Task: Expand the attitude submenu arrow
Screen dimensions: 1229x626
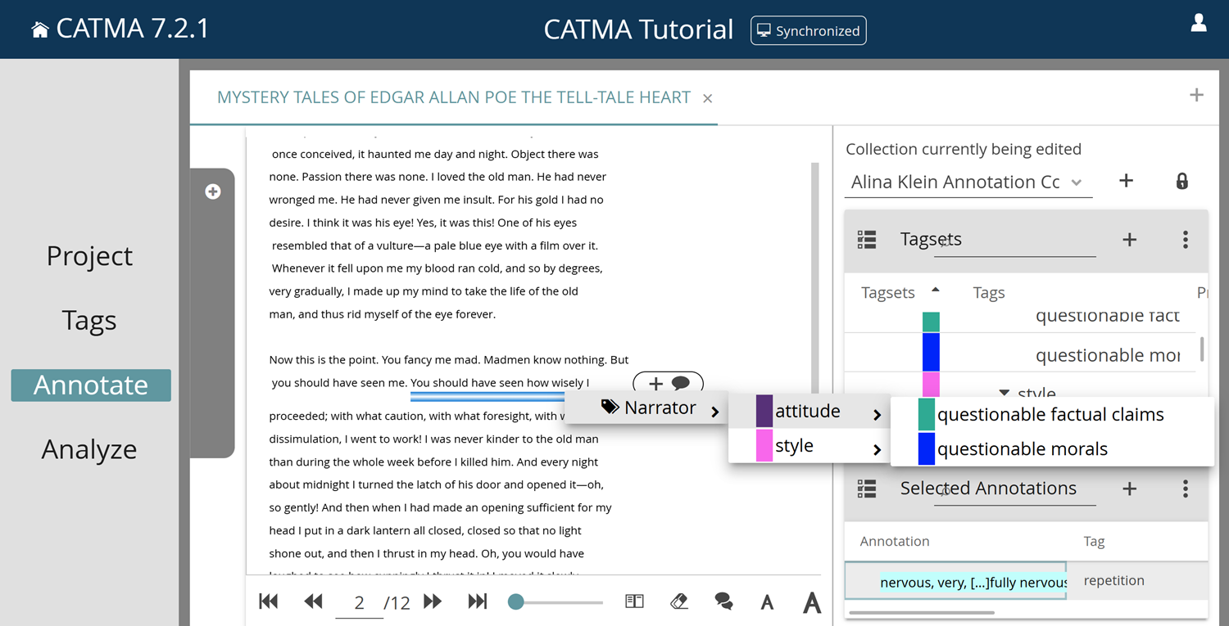Action: tap(877, 415)
